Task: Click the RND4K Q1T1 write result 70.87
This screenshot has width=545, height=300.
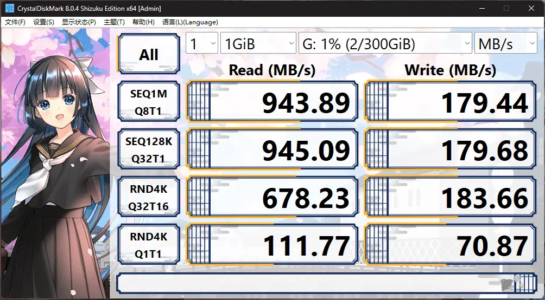Action: coord(451,246)
